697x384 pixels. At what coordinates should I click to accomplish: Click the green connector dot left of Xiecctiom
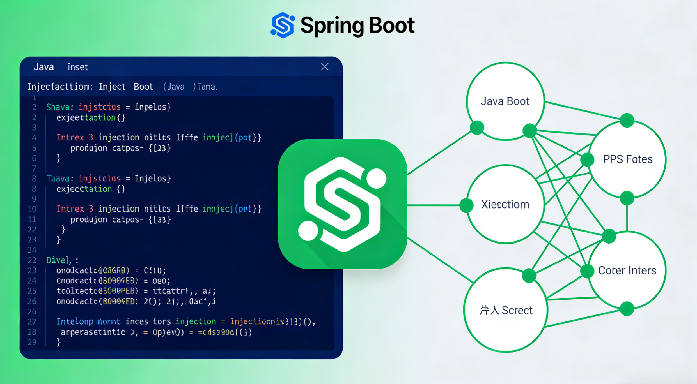[466, 205]
